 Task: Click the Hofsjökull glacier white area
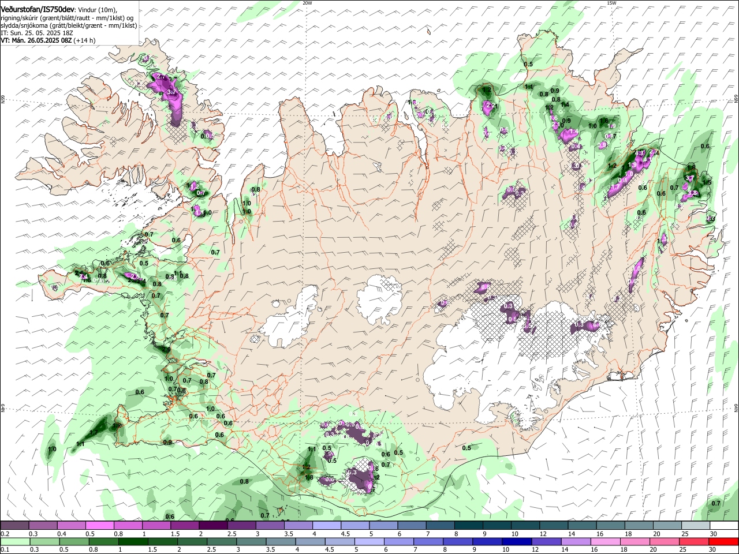click(380, 299)
